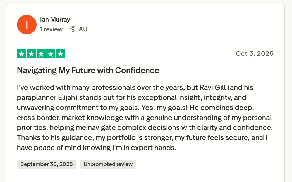The image size is (292, 182).
Task: Open the "Navigating My Future with Confidence" title
Action: pos(88,70)
